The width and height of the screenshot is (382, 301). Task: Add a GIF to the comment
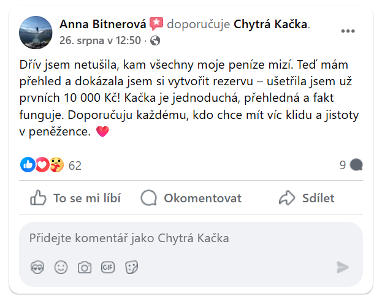108,267
